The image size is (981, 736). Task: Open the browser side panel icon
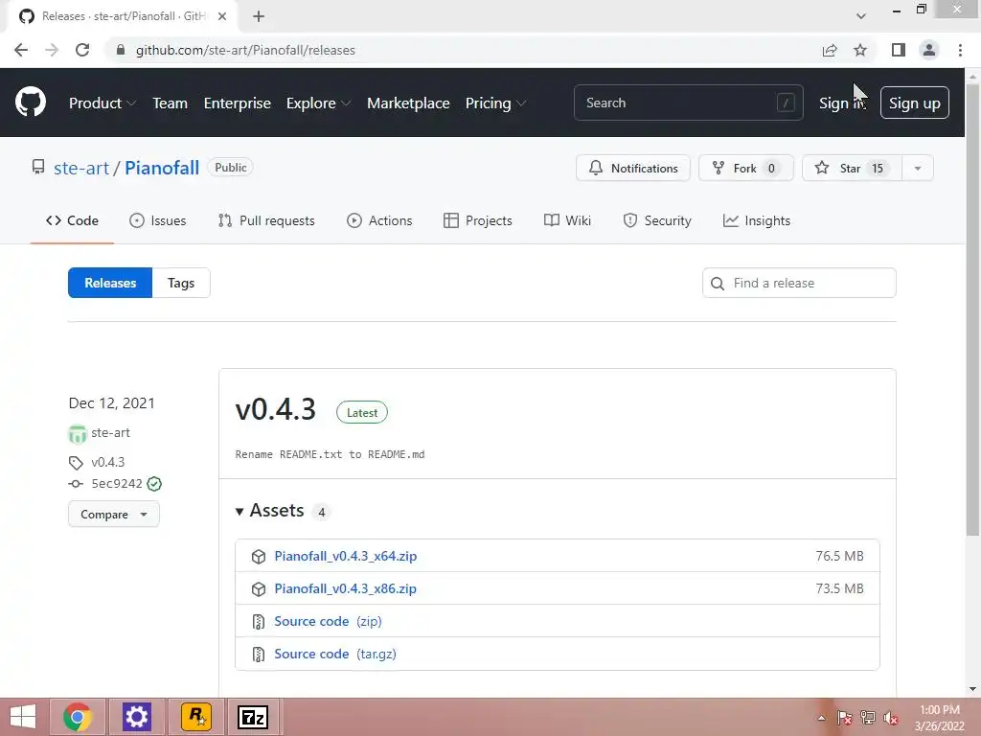(899, 50)
